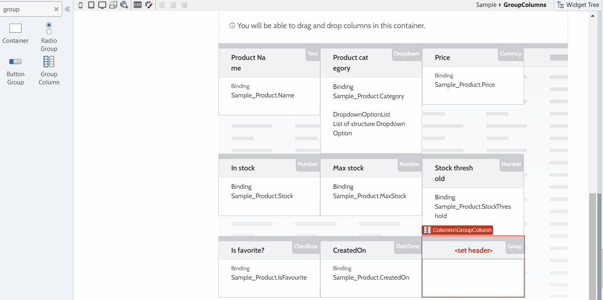Open the Widget Tree panel
603x300 pixels.
(579, 4)
